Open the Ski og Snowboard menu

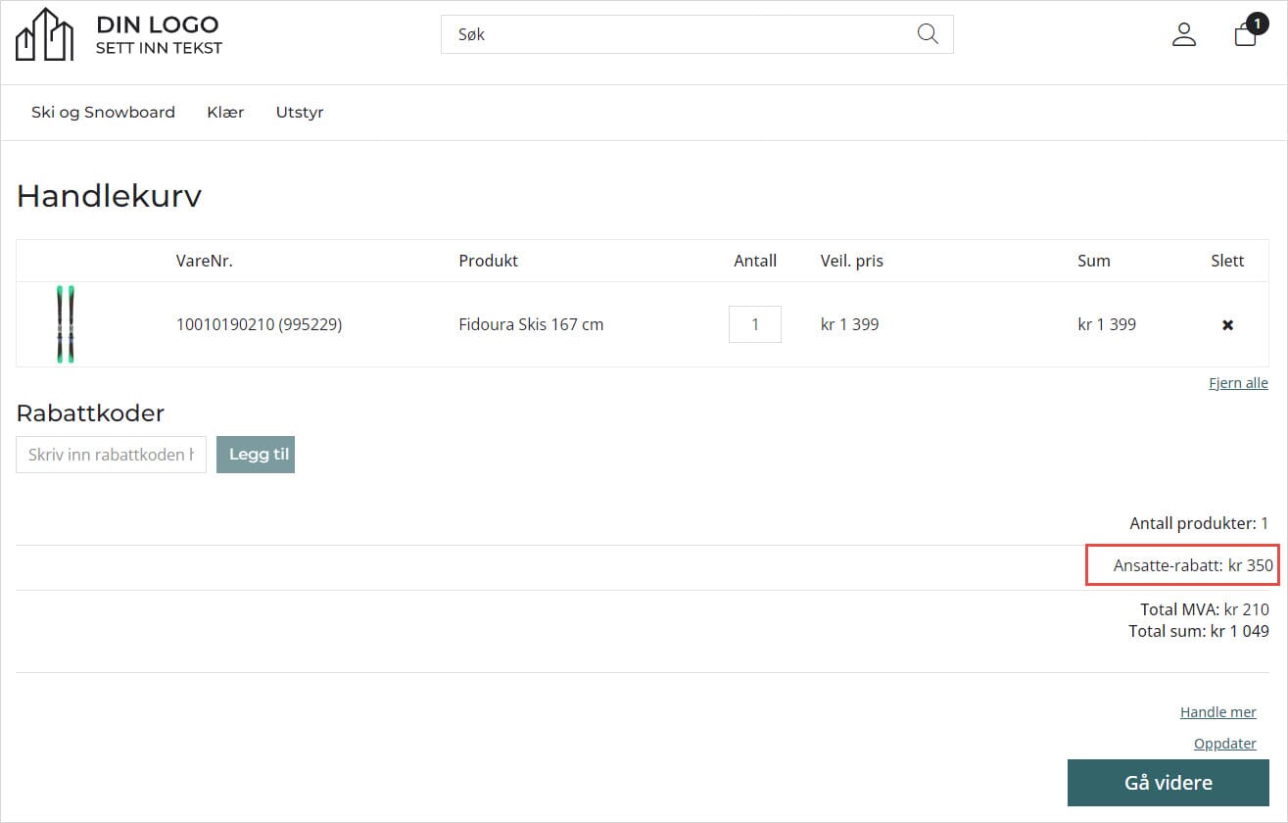point(103,112)
